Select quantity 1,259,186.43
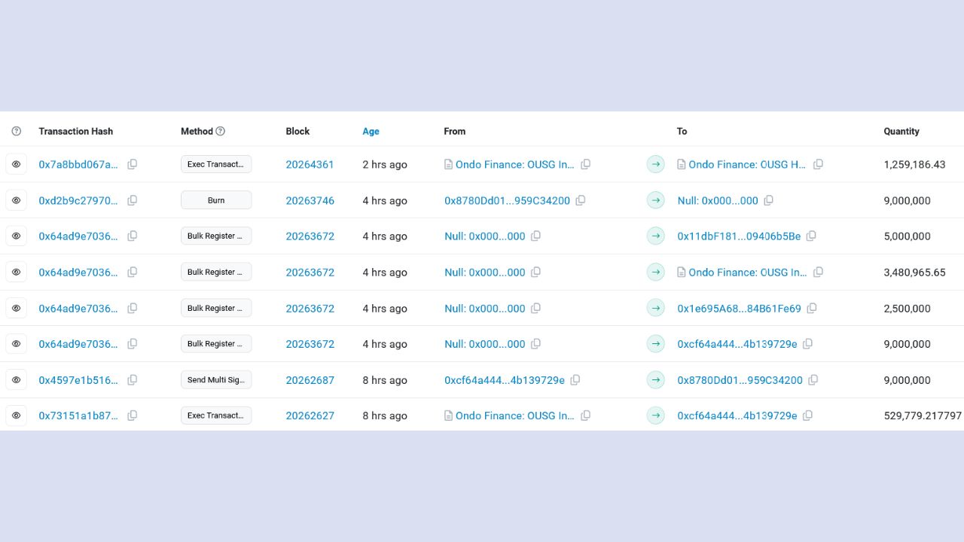Image resolution: width=964 pixels, height=542 pixels. (914, 164)
